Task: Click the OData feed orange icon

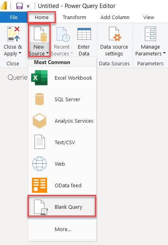Action: (40, 185)
